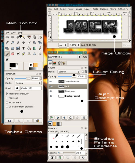Click the Auto button
The height and width of the screenshot is (163, 135).
[85, 57]
